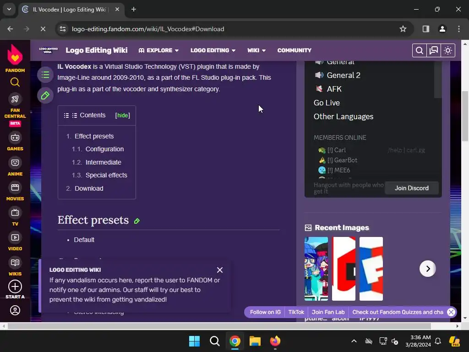Expand the Logo Editing dropdown menu
The height and width of the screenshot is (352, 469).
(213, 50)
